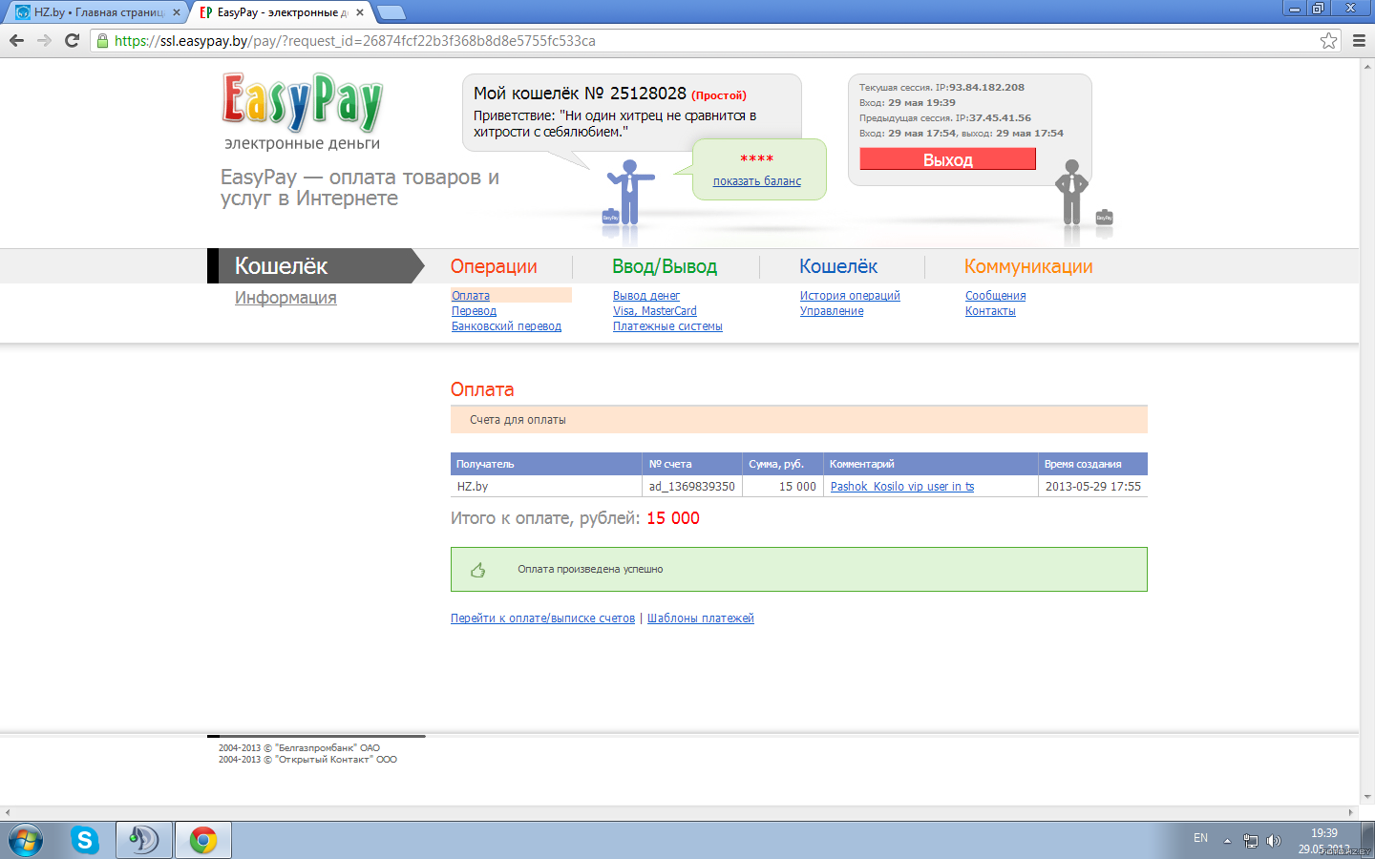Open the Кошелёк dark header tab

point(315,266)
